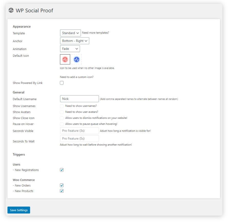The height and width of the screenshot is (223, 228).
Task: Click the Default Username input field
Action: coord(79,99)
